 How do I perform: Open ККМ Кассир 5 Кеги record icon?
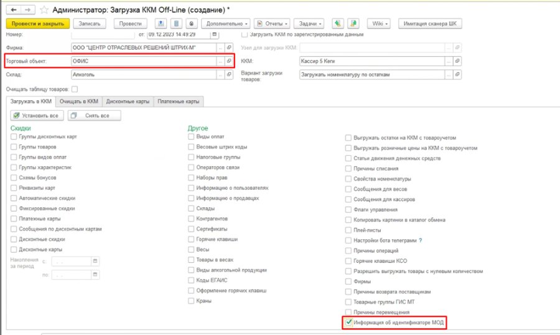coord(457,61)
